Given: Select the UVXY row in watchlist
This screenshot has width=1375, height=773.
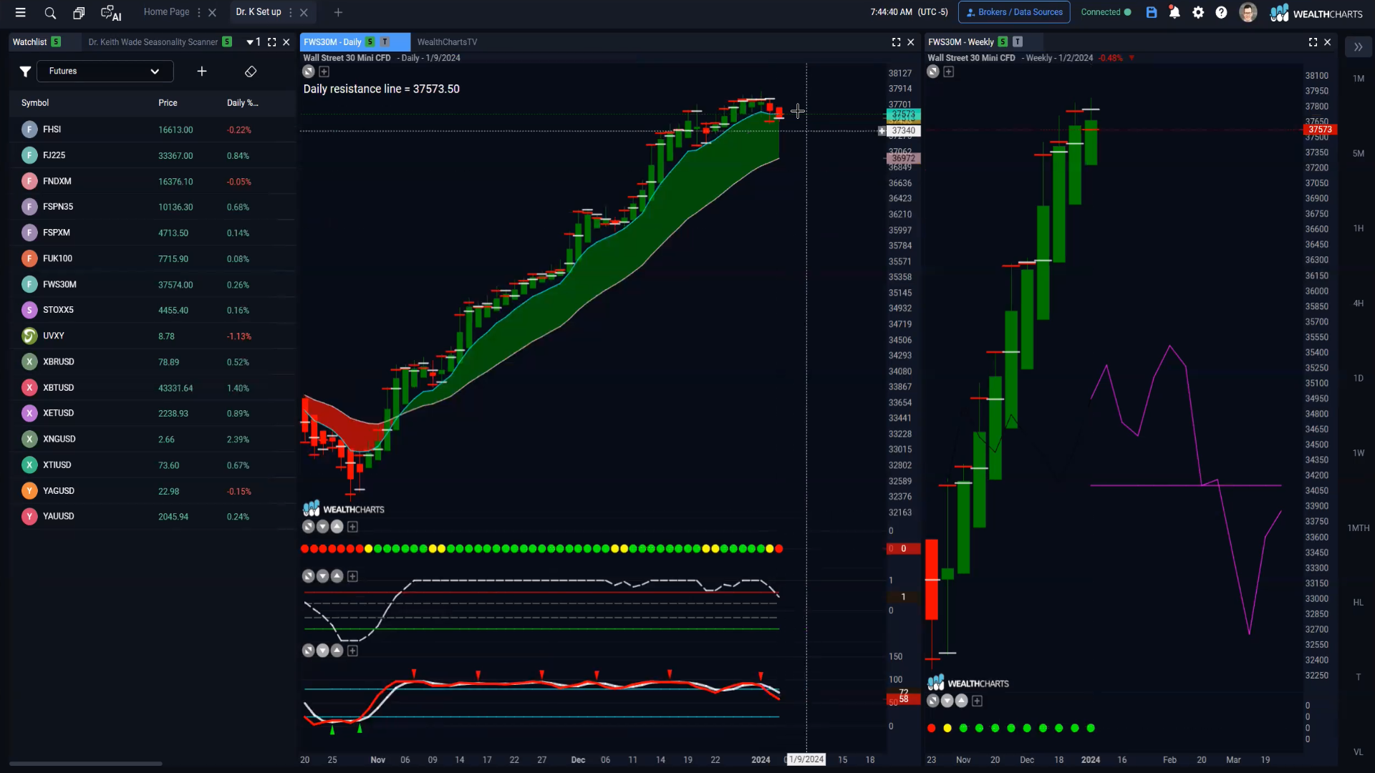Looking at the screenshot, I should pos(153,336).
